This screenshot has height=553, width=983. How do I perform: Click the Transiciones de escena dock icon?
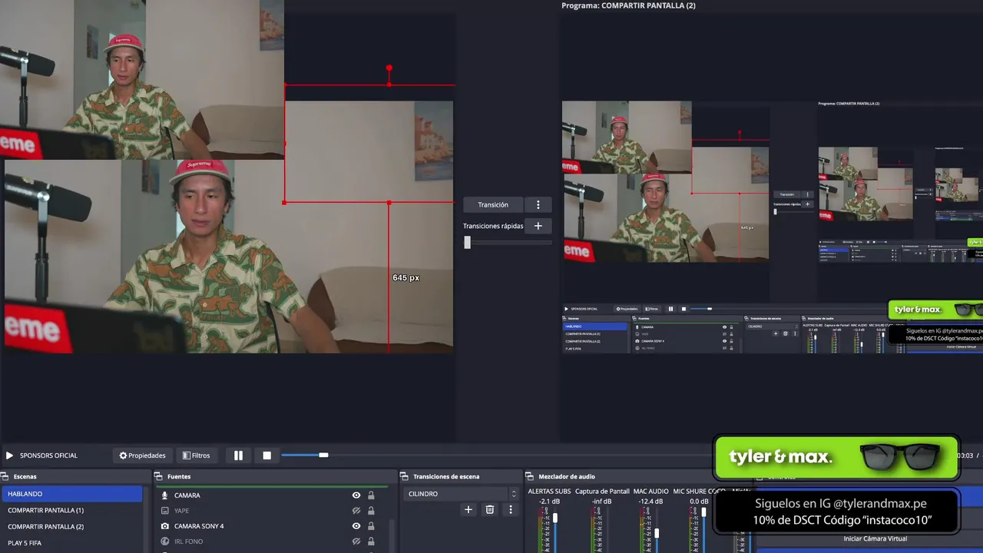coord(405,476)
